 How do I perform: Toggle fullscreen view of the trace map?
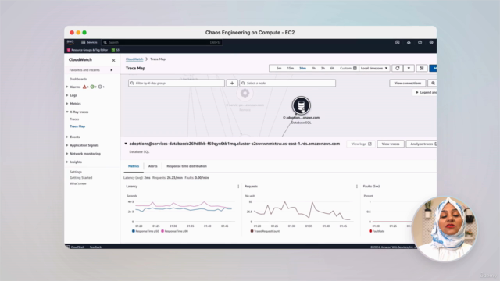tap(422, 68)
